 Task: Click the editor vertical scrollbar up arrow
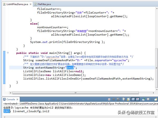click(x=157, y=9)
